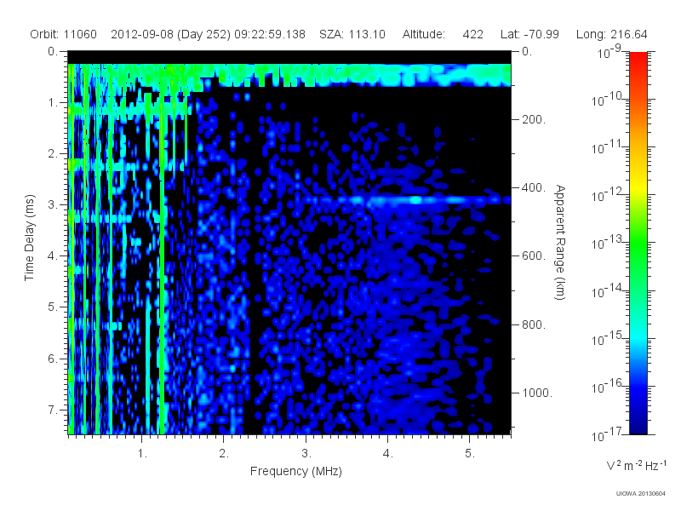Image resolution: width=681 pixels, height=511 pixels.
Task: Click the '3.' time delay tick label
Action: pos(53,204)
